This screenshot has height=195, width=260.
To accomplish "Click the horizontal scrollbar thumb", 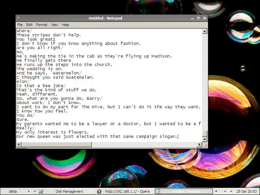I will tap(56, 145).
